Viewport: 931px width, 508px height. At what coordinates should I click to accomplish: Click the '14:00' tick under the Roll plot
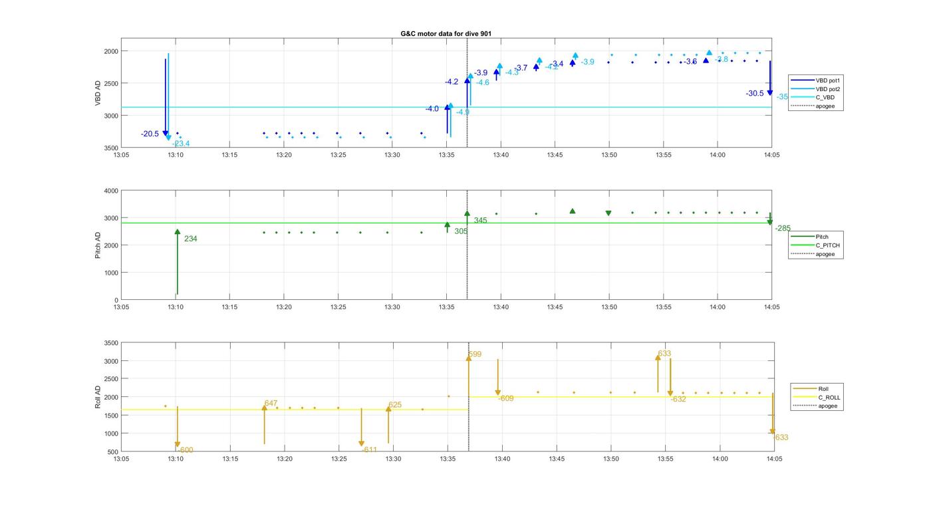(720, 459)
